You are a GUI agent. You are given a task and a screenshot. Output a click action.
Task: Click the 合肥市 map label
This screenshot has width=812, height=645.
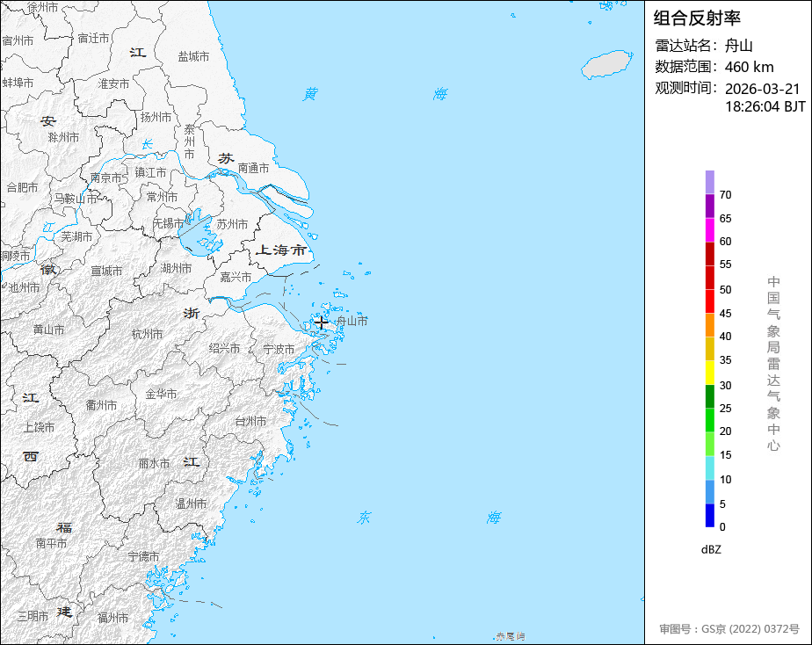click(22, 187)
